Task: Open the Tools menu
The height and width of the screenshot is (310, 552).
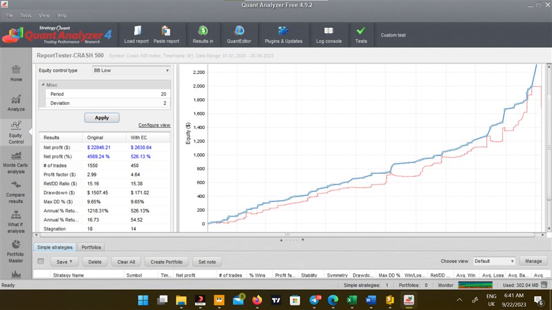Action: pos(25,15)
